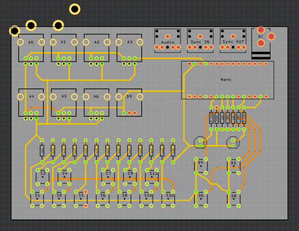The width and height of the screenshot is (299, 231).
Task: Select the A0 potentiometer component
Action: coord(31,47)
